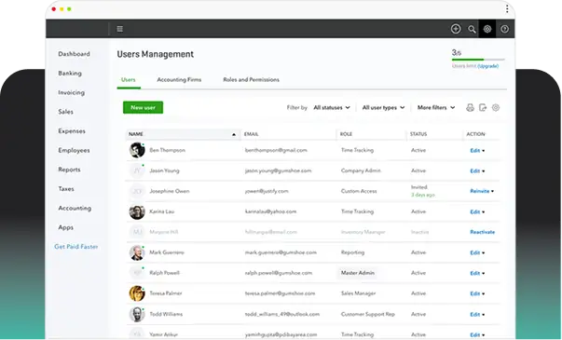562x340 pixels.
Task: Expand the More filters dropdown
Action: (x=436, y=107)
